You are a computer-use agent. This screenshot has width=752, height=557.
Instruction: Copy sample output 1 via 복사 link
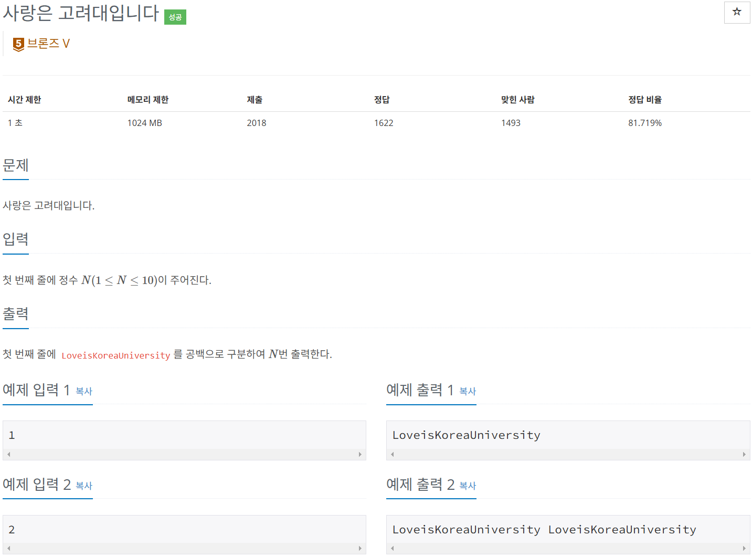[x=468, y=391]
